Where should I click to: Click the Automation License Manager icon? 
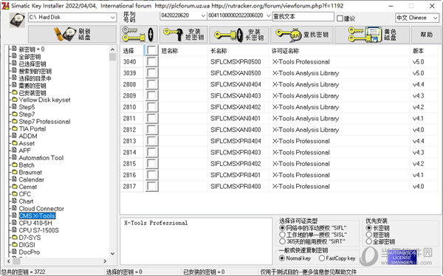(x=402, y=257)
